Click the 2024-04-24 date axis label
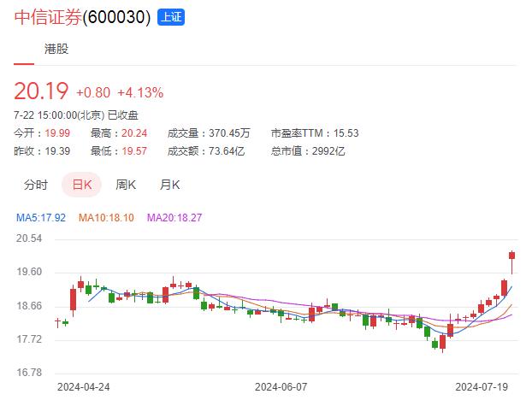 pos(84,387)
